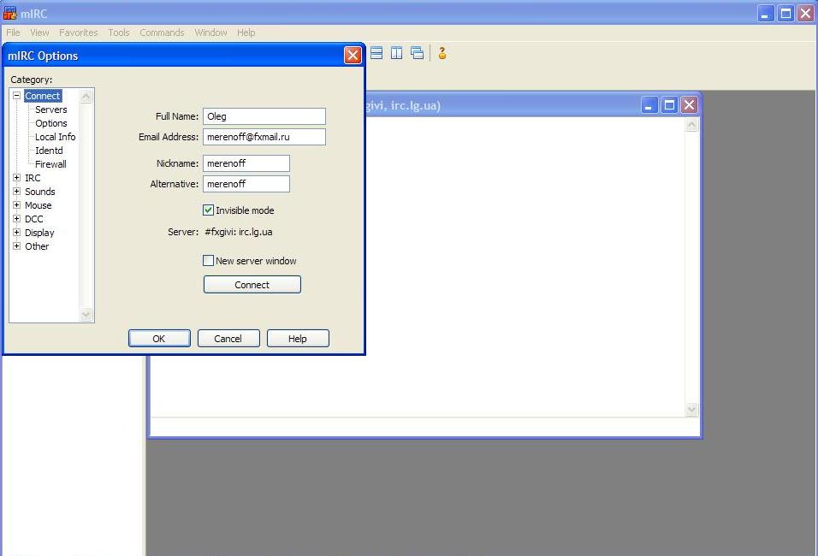Close the mIRC Options dialog
The height and width of the screenshot is (556, 818).
(x=353, y=55)
